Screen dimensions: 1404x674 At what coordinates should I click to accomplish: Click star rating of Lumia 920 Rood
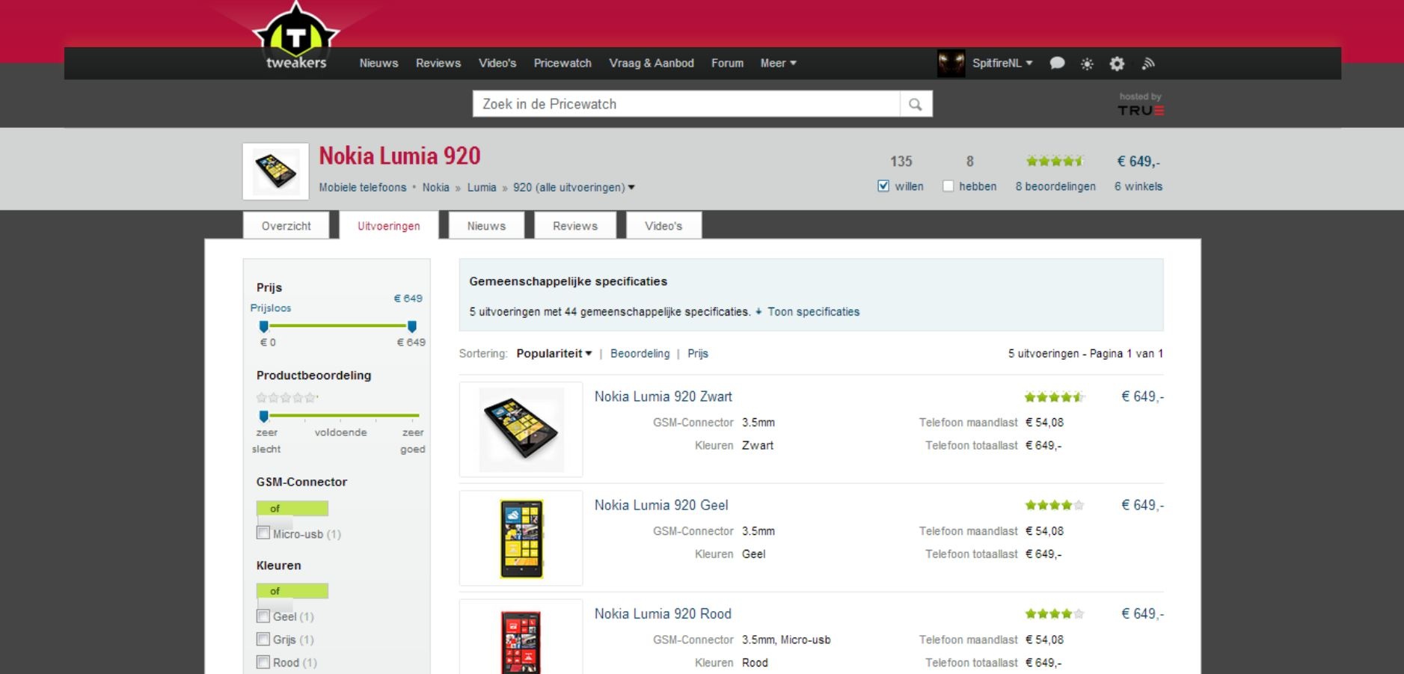(x=1054, y=614)
